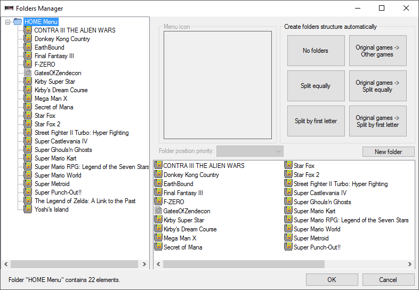Click the Split equally button
Viewport: 419px width, 290px height.
coord(316,86)
